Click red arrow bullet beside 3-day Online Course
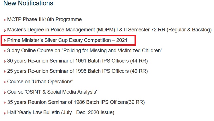Screen dimensions: 214x121 click(5, 51)
